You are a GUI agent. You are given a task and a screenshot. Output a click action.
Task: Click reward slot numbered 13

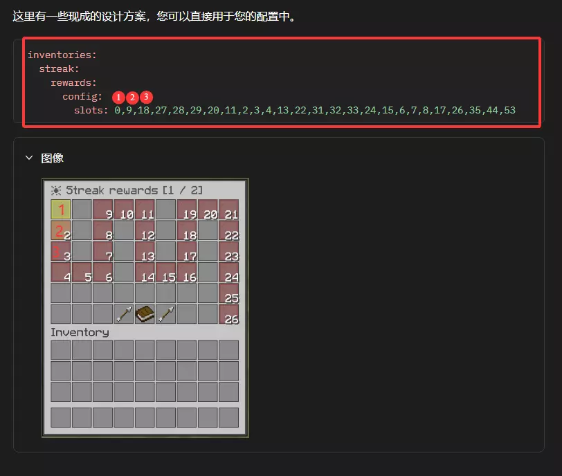point(145,251)
